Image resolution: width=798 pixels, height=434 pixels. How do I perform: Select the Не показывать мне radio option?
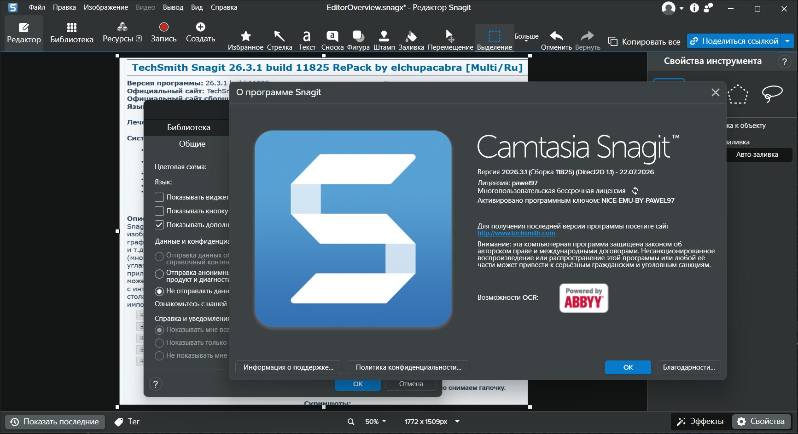pyautogui.click(x=159, y=355)
